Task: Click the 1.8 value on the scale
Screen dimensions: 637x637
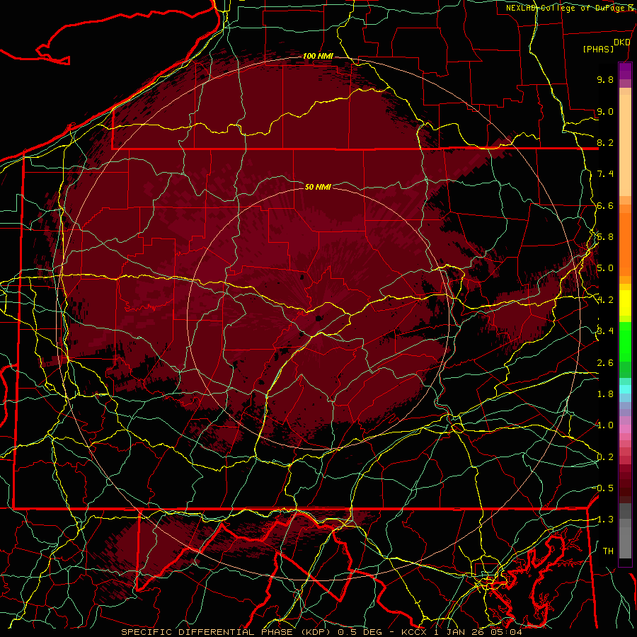Action: pyautogui.click(x=605, y=394)
